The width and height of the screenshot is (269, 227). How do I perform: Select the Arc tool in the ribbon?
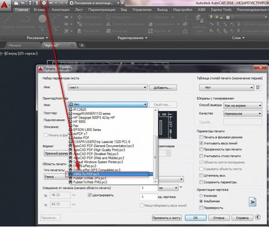click(x=56, y=20)
